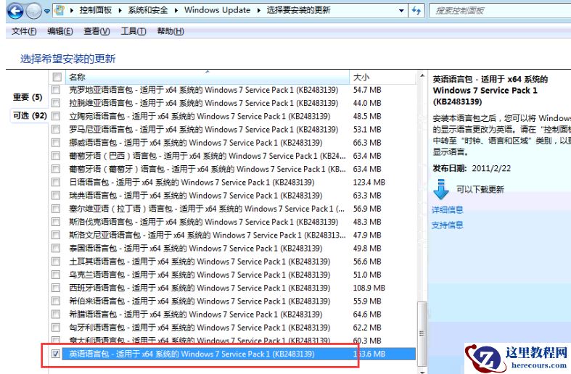Check the 葡萄牙语（巴西）语言包 checkbox

click(x=56, y=156)
